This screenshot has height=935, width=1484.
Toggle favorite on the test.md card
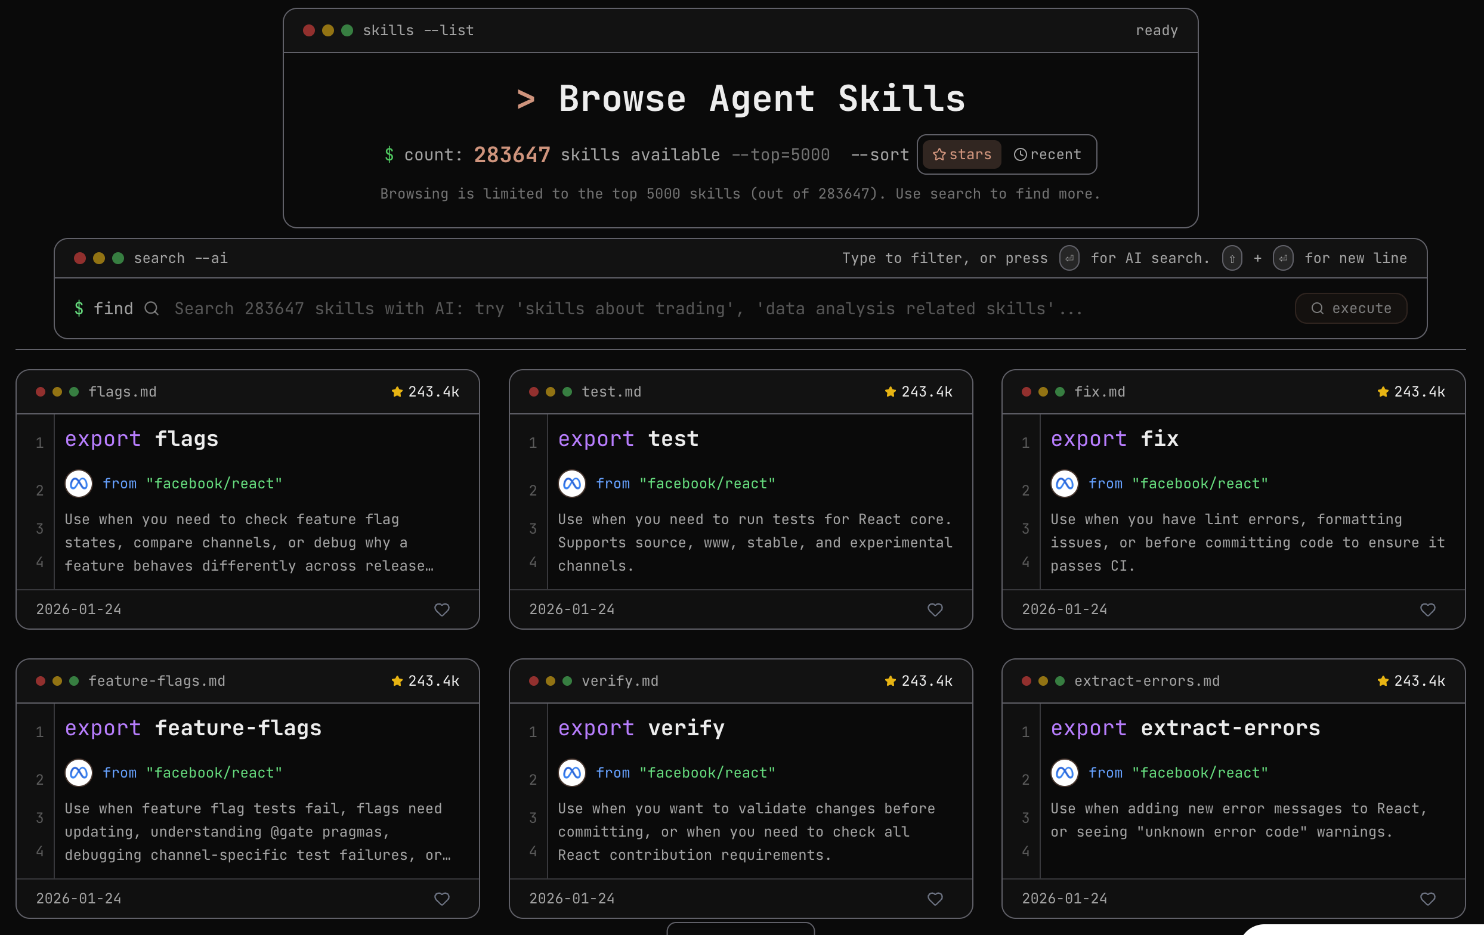(x=935, y=610)
